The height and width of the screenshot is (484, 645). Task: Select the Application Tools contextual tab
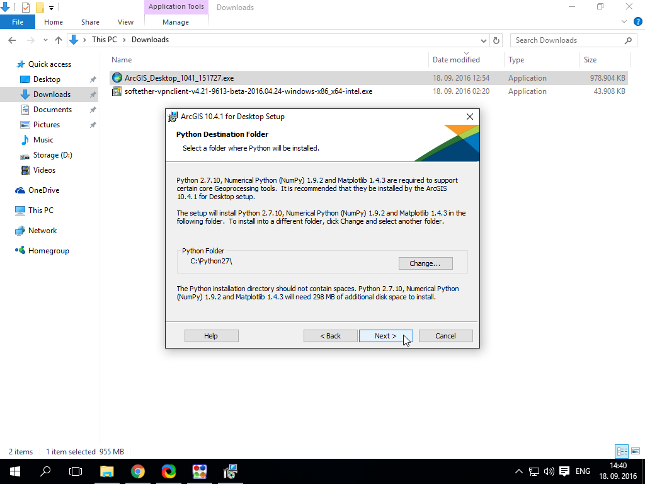click(x=176, y=6)
